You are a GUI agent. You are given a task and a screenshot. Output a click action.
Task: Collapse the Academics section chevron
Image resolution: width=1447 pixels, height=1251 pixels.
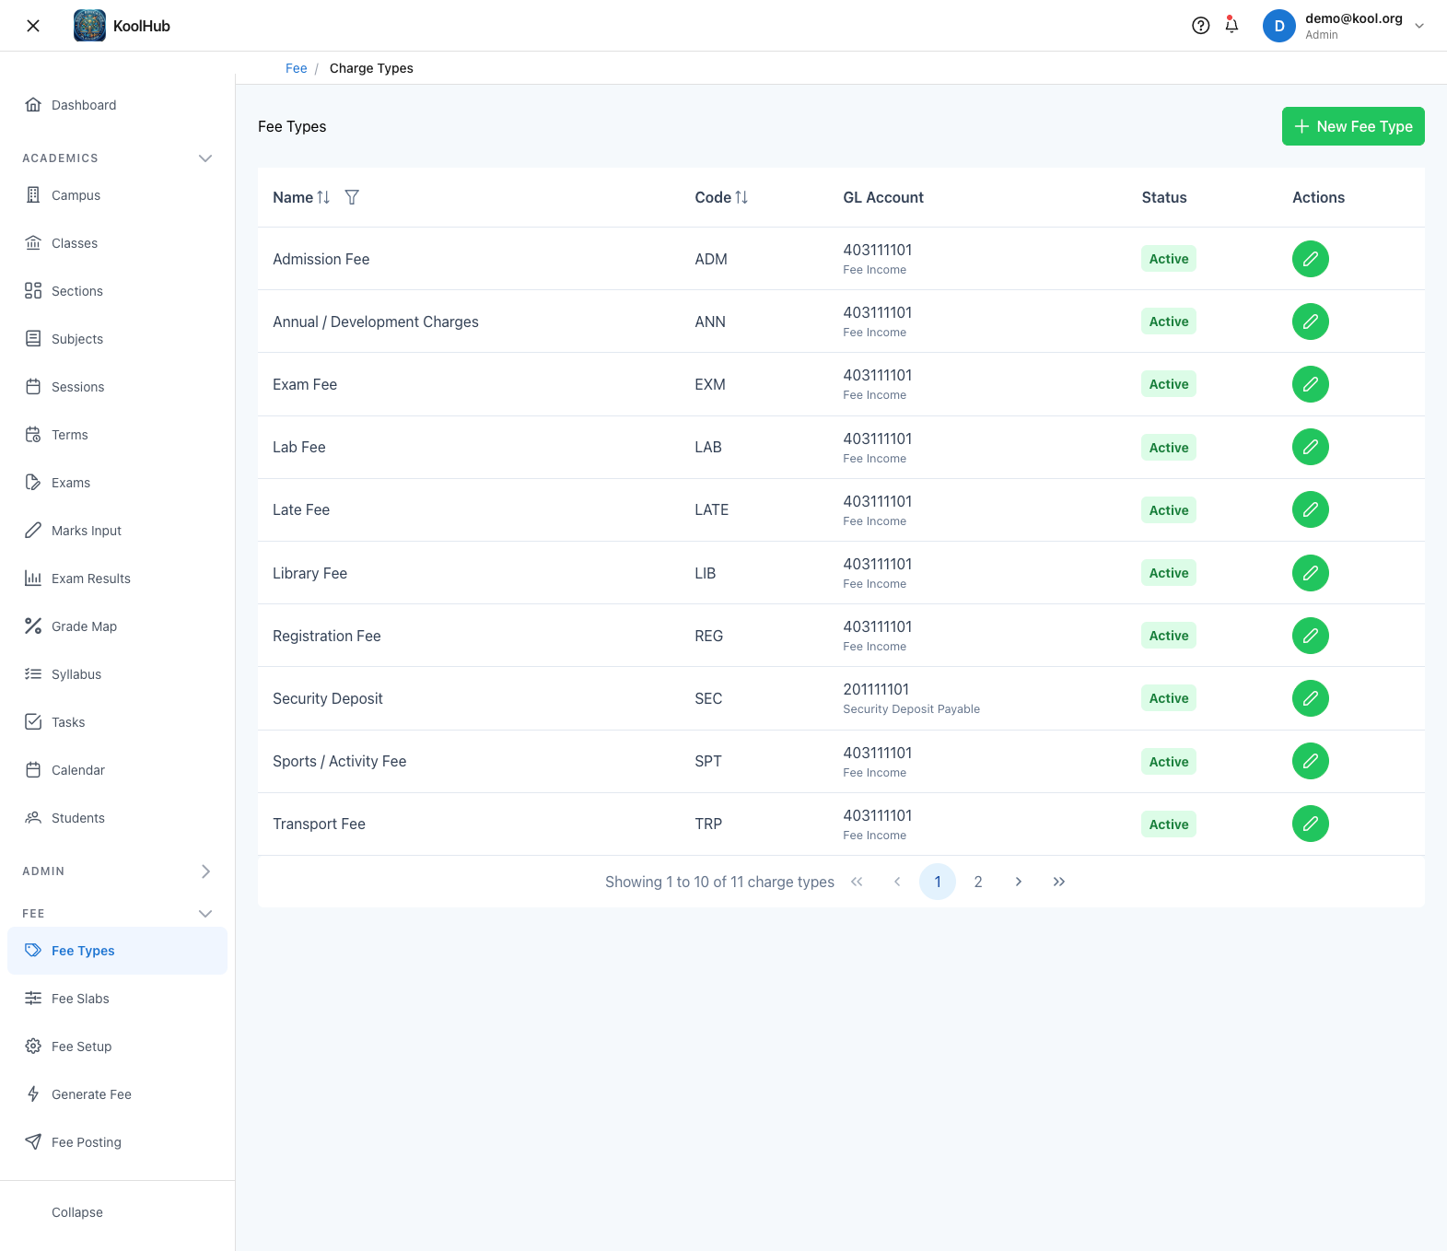[205, 158]
